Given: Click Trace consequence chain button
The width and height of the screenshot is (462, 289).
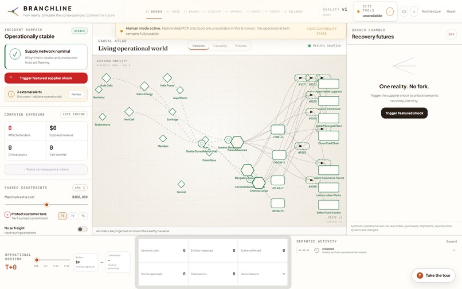Looking at the screenshot, I should click(x=46, y=170).
